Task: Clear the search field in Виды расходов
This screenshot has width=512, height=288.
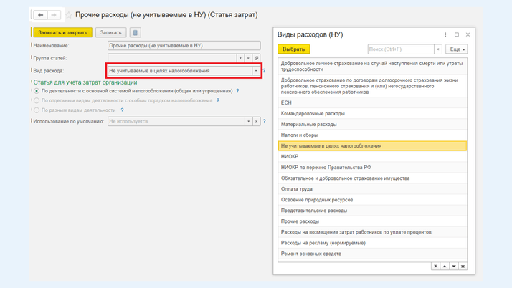Action: pyautogui.click(x=438, y=49)
